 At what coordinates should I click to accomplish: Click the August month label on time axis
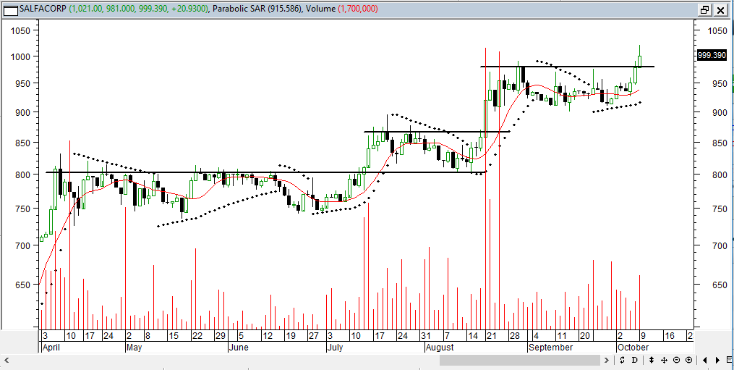440,348
